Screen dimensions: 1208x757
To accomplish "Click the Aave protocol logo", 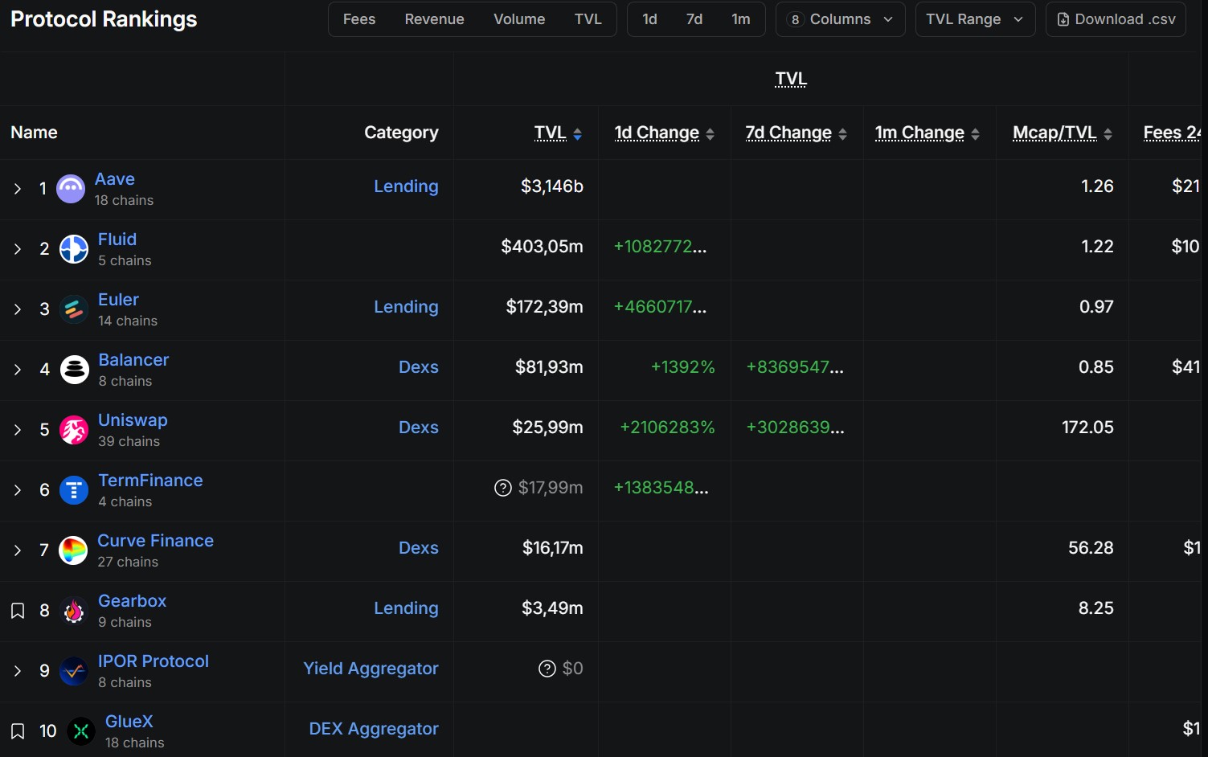I will 70,188.
